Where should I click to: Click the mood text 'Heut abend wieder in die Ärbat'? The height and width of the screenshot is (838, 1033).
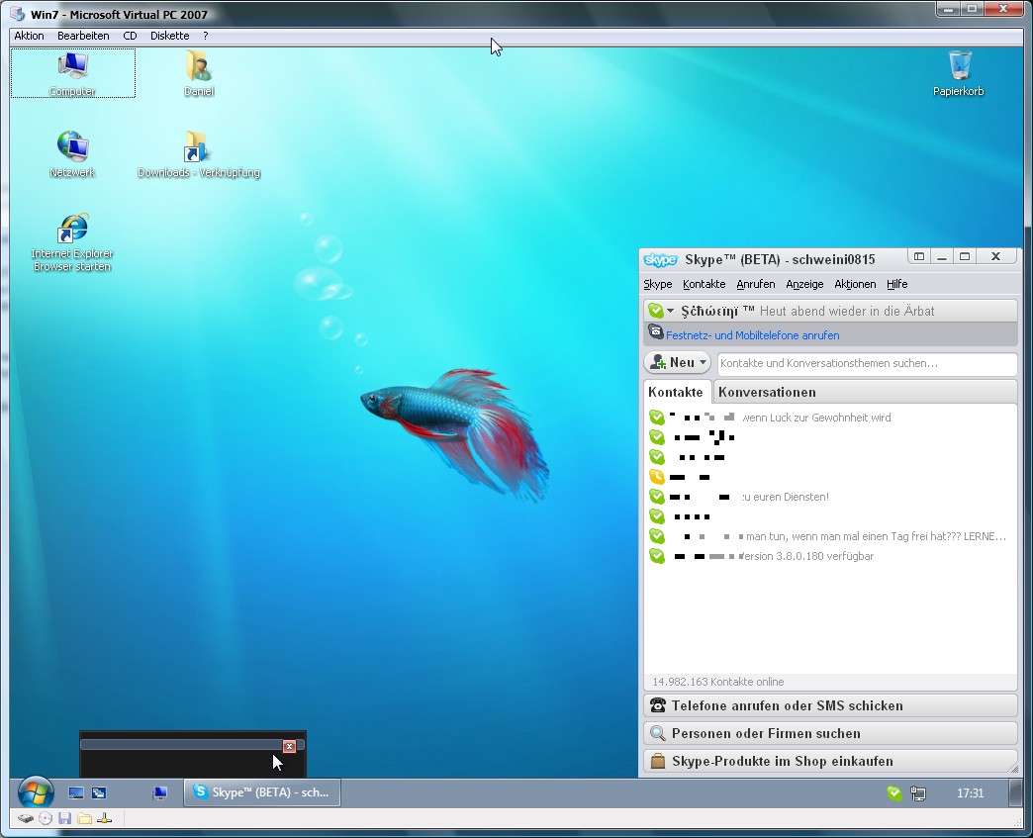pyautogui.click(x=847, y=311)
